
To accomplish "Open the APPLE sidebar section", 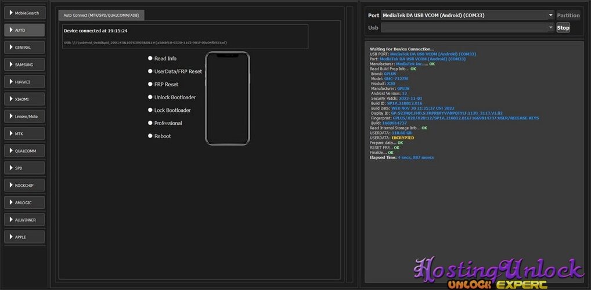I will click(24, 237).
